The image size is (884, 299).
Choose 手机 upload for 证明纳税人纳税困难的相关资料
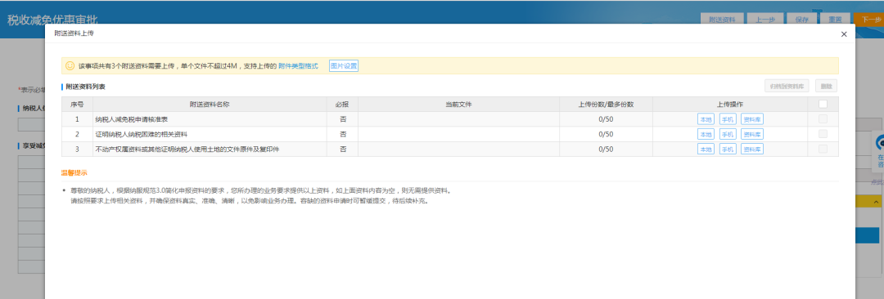(x=728, y=134)
